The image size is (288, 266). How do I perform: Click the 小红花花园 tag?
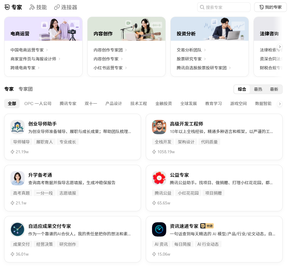188,193
